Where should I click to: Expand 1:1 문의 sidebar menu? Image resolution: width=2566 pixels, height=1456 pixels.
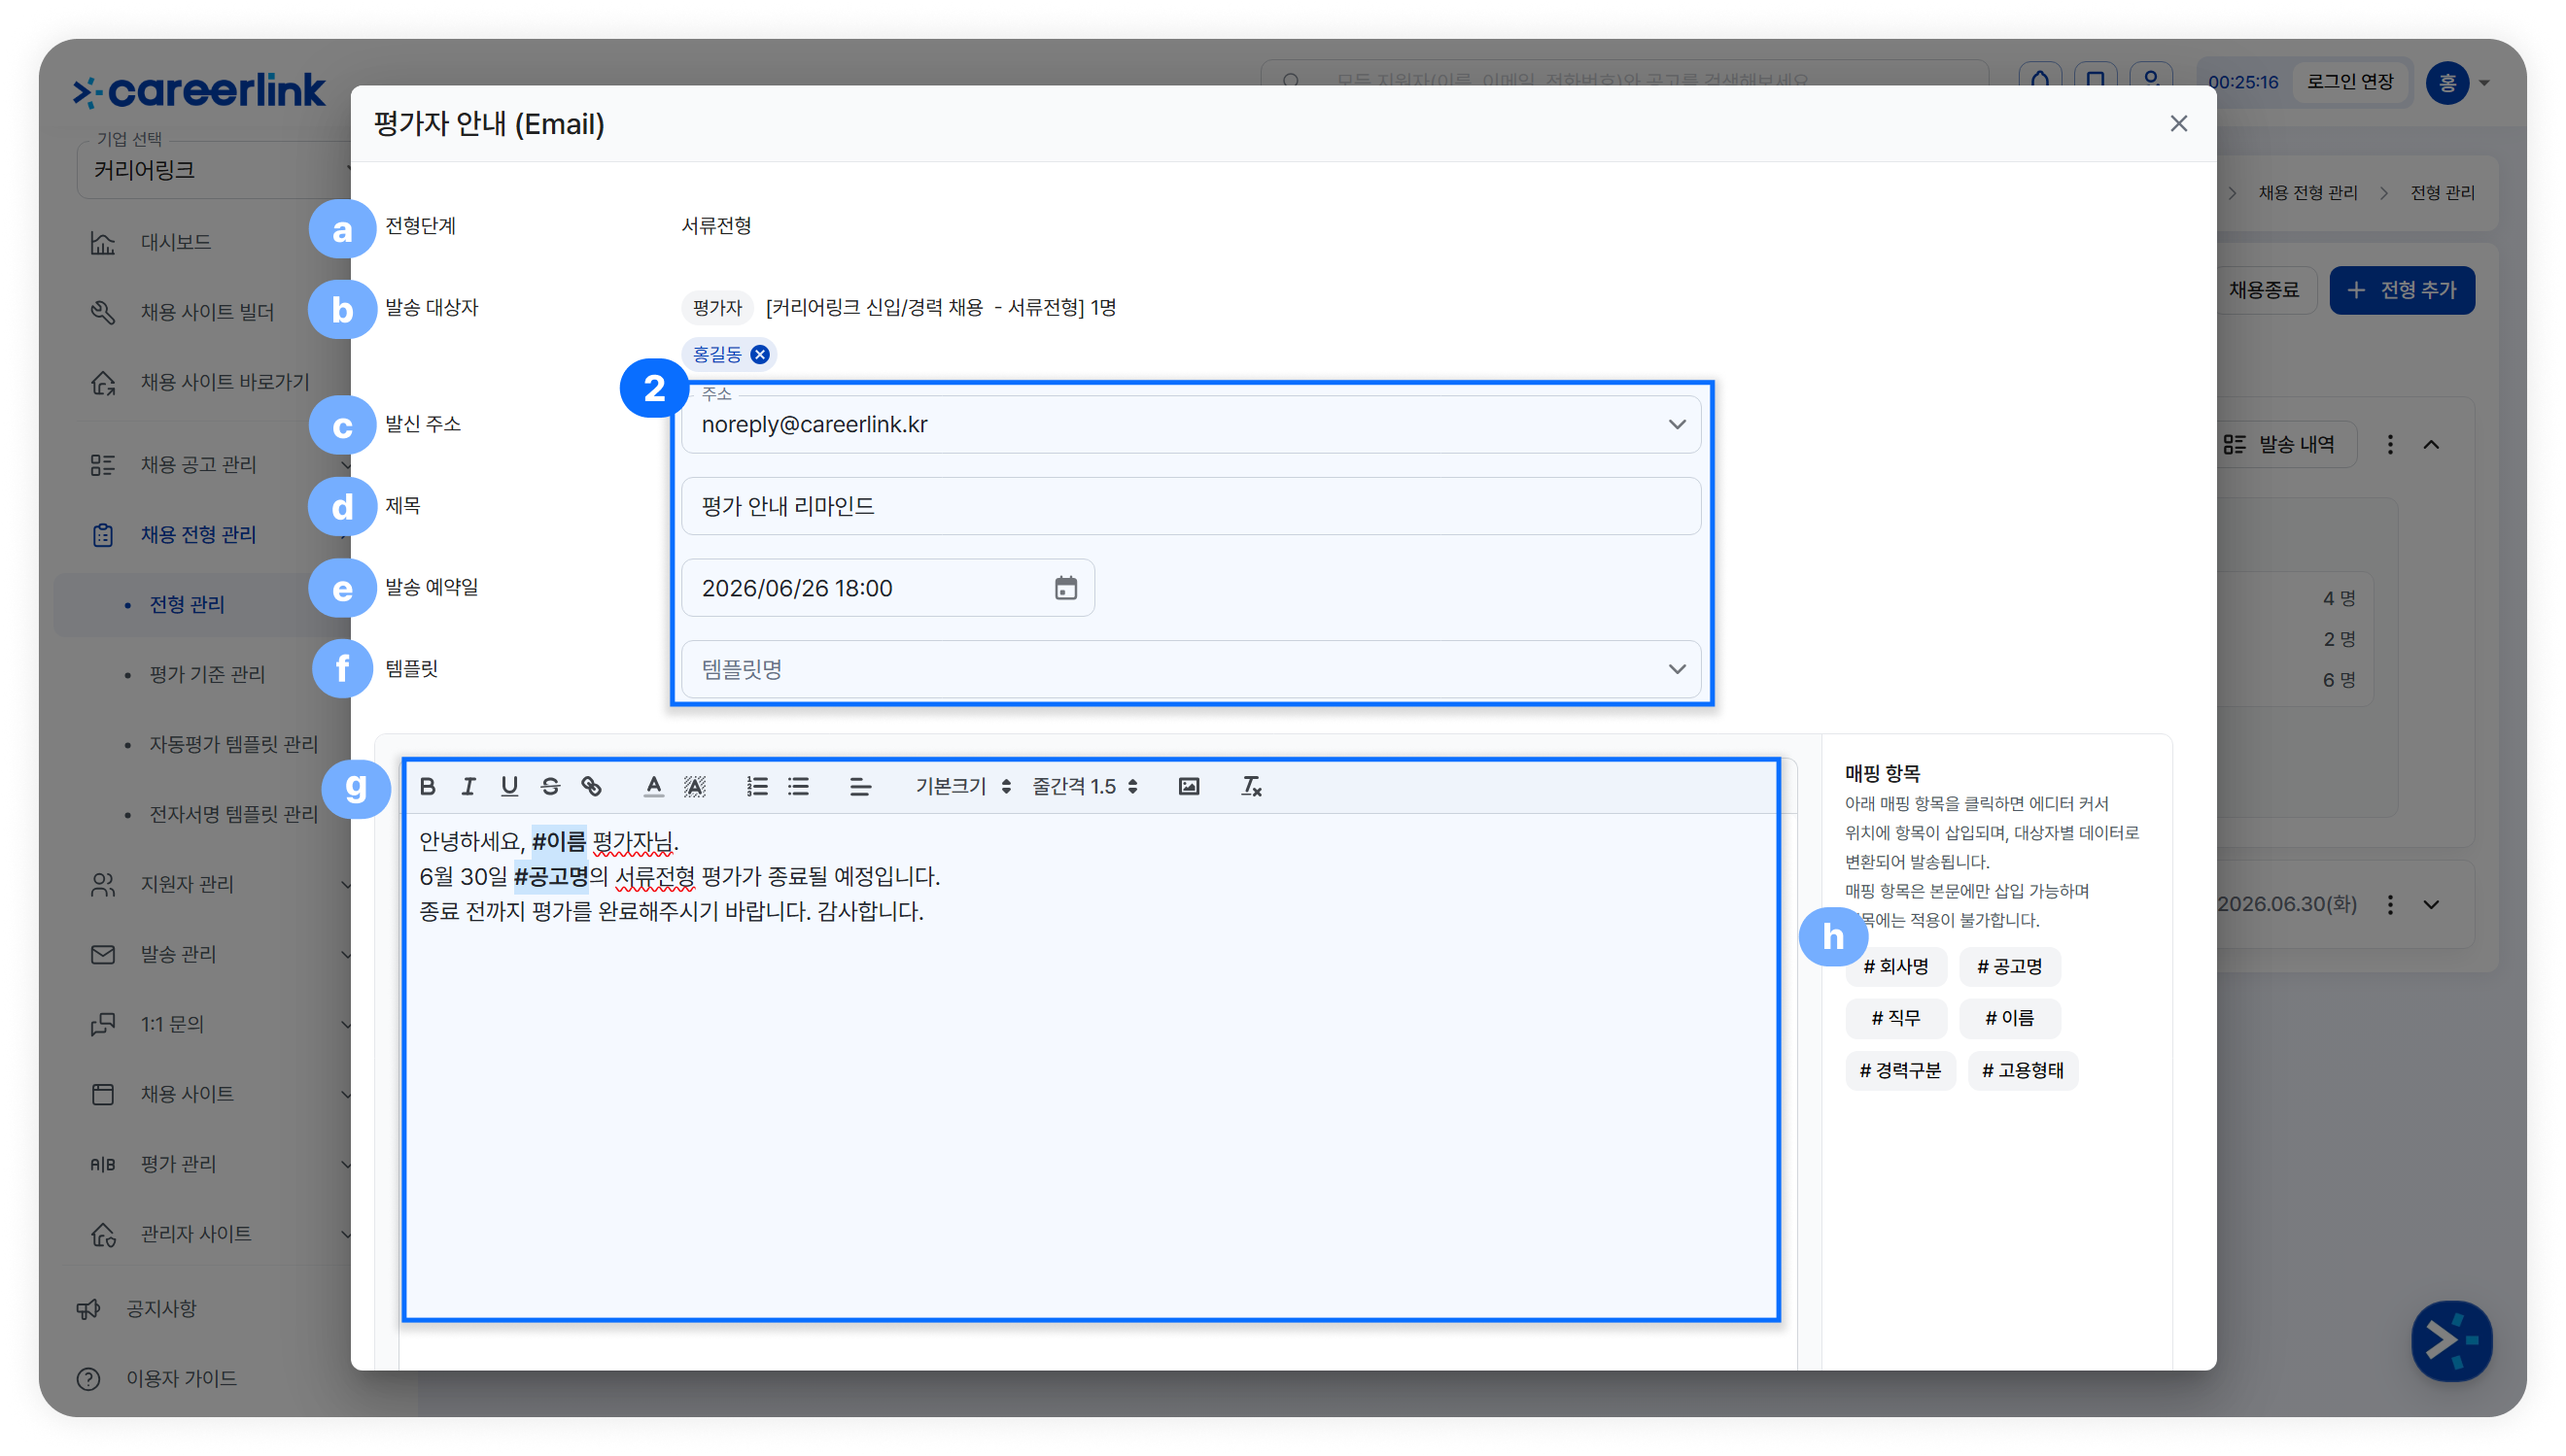172,1025
